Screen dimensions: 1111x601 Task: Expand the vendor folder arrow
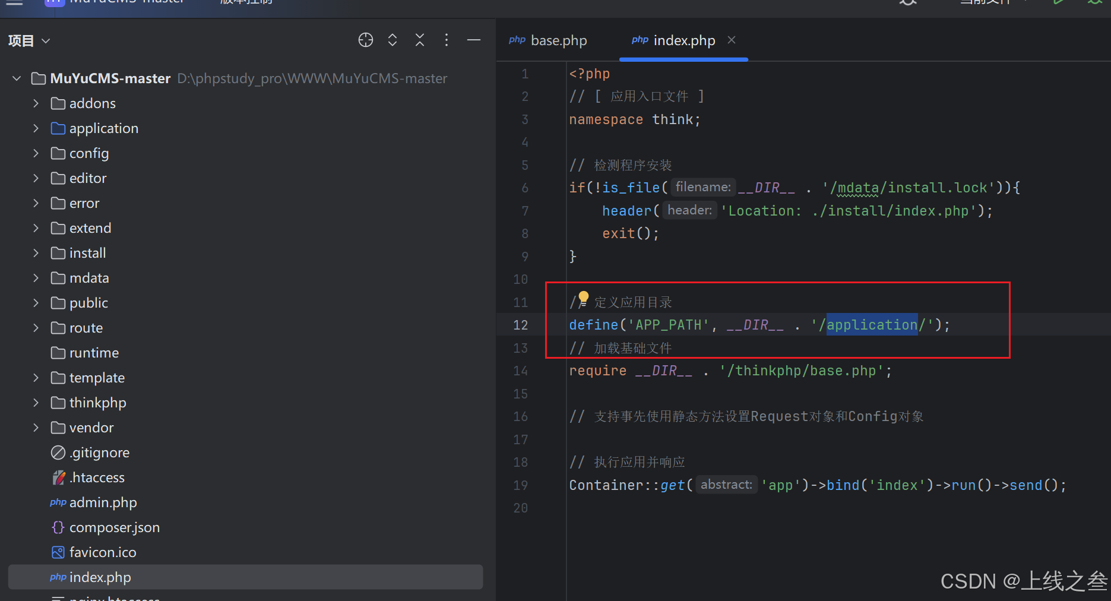tap(36, 428)
